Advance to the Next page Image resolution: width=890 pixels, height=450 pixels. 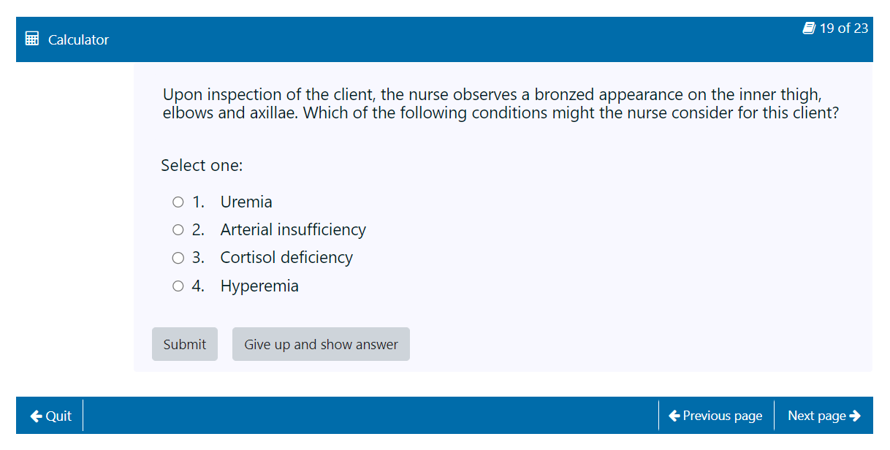[x=824, y=416]
